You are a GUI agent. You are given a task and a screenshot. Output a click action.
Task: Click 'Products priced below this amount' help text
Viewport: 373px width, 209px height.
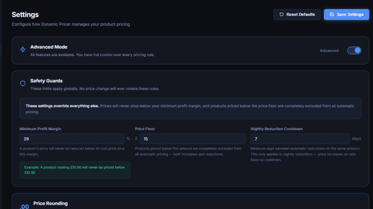[x=188, y=152]
